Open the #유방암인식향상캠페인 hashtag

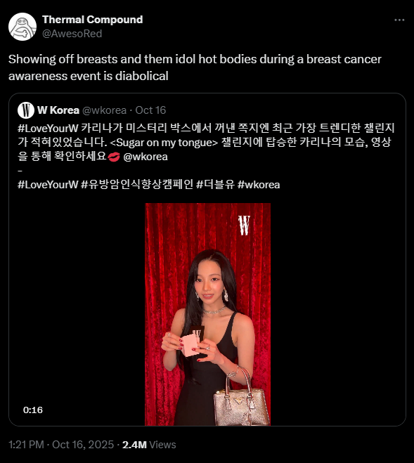point(137,185)
